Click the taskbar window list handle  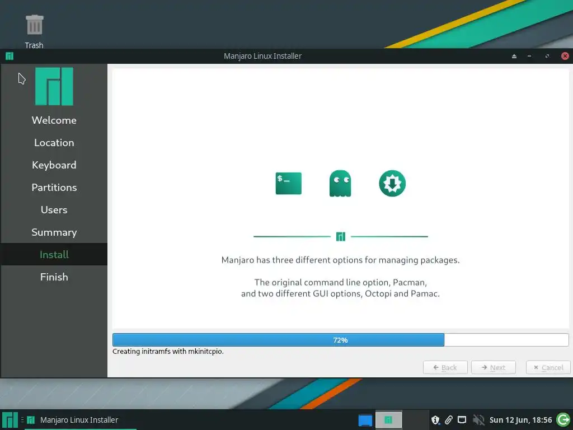point(22,420)
